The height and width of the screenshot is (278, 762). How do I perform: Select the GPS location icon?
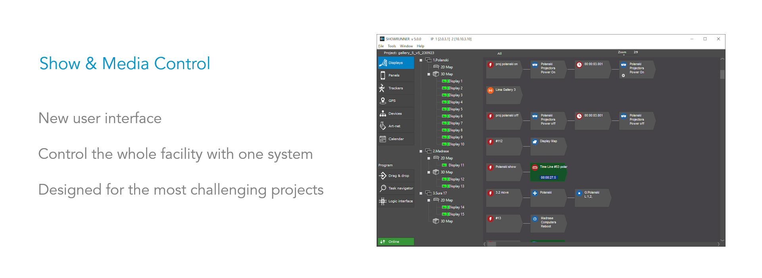(383, 101)
